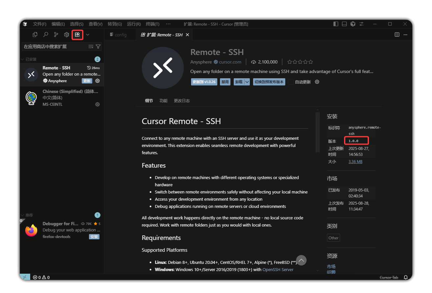
Task: Collapse the 已安装 installed section
Action: pyautogui.click(x=23, y=59)
